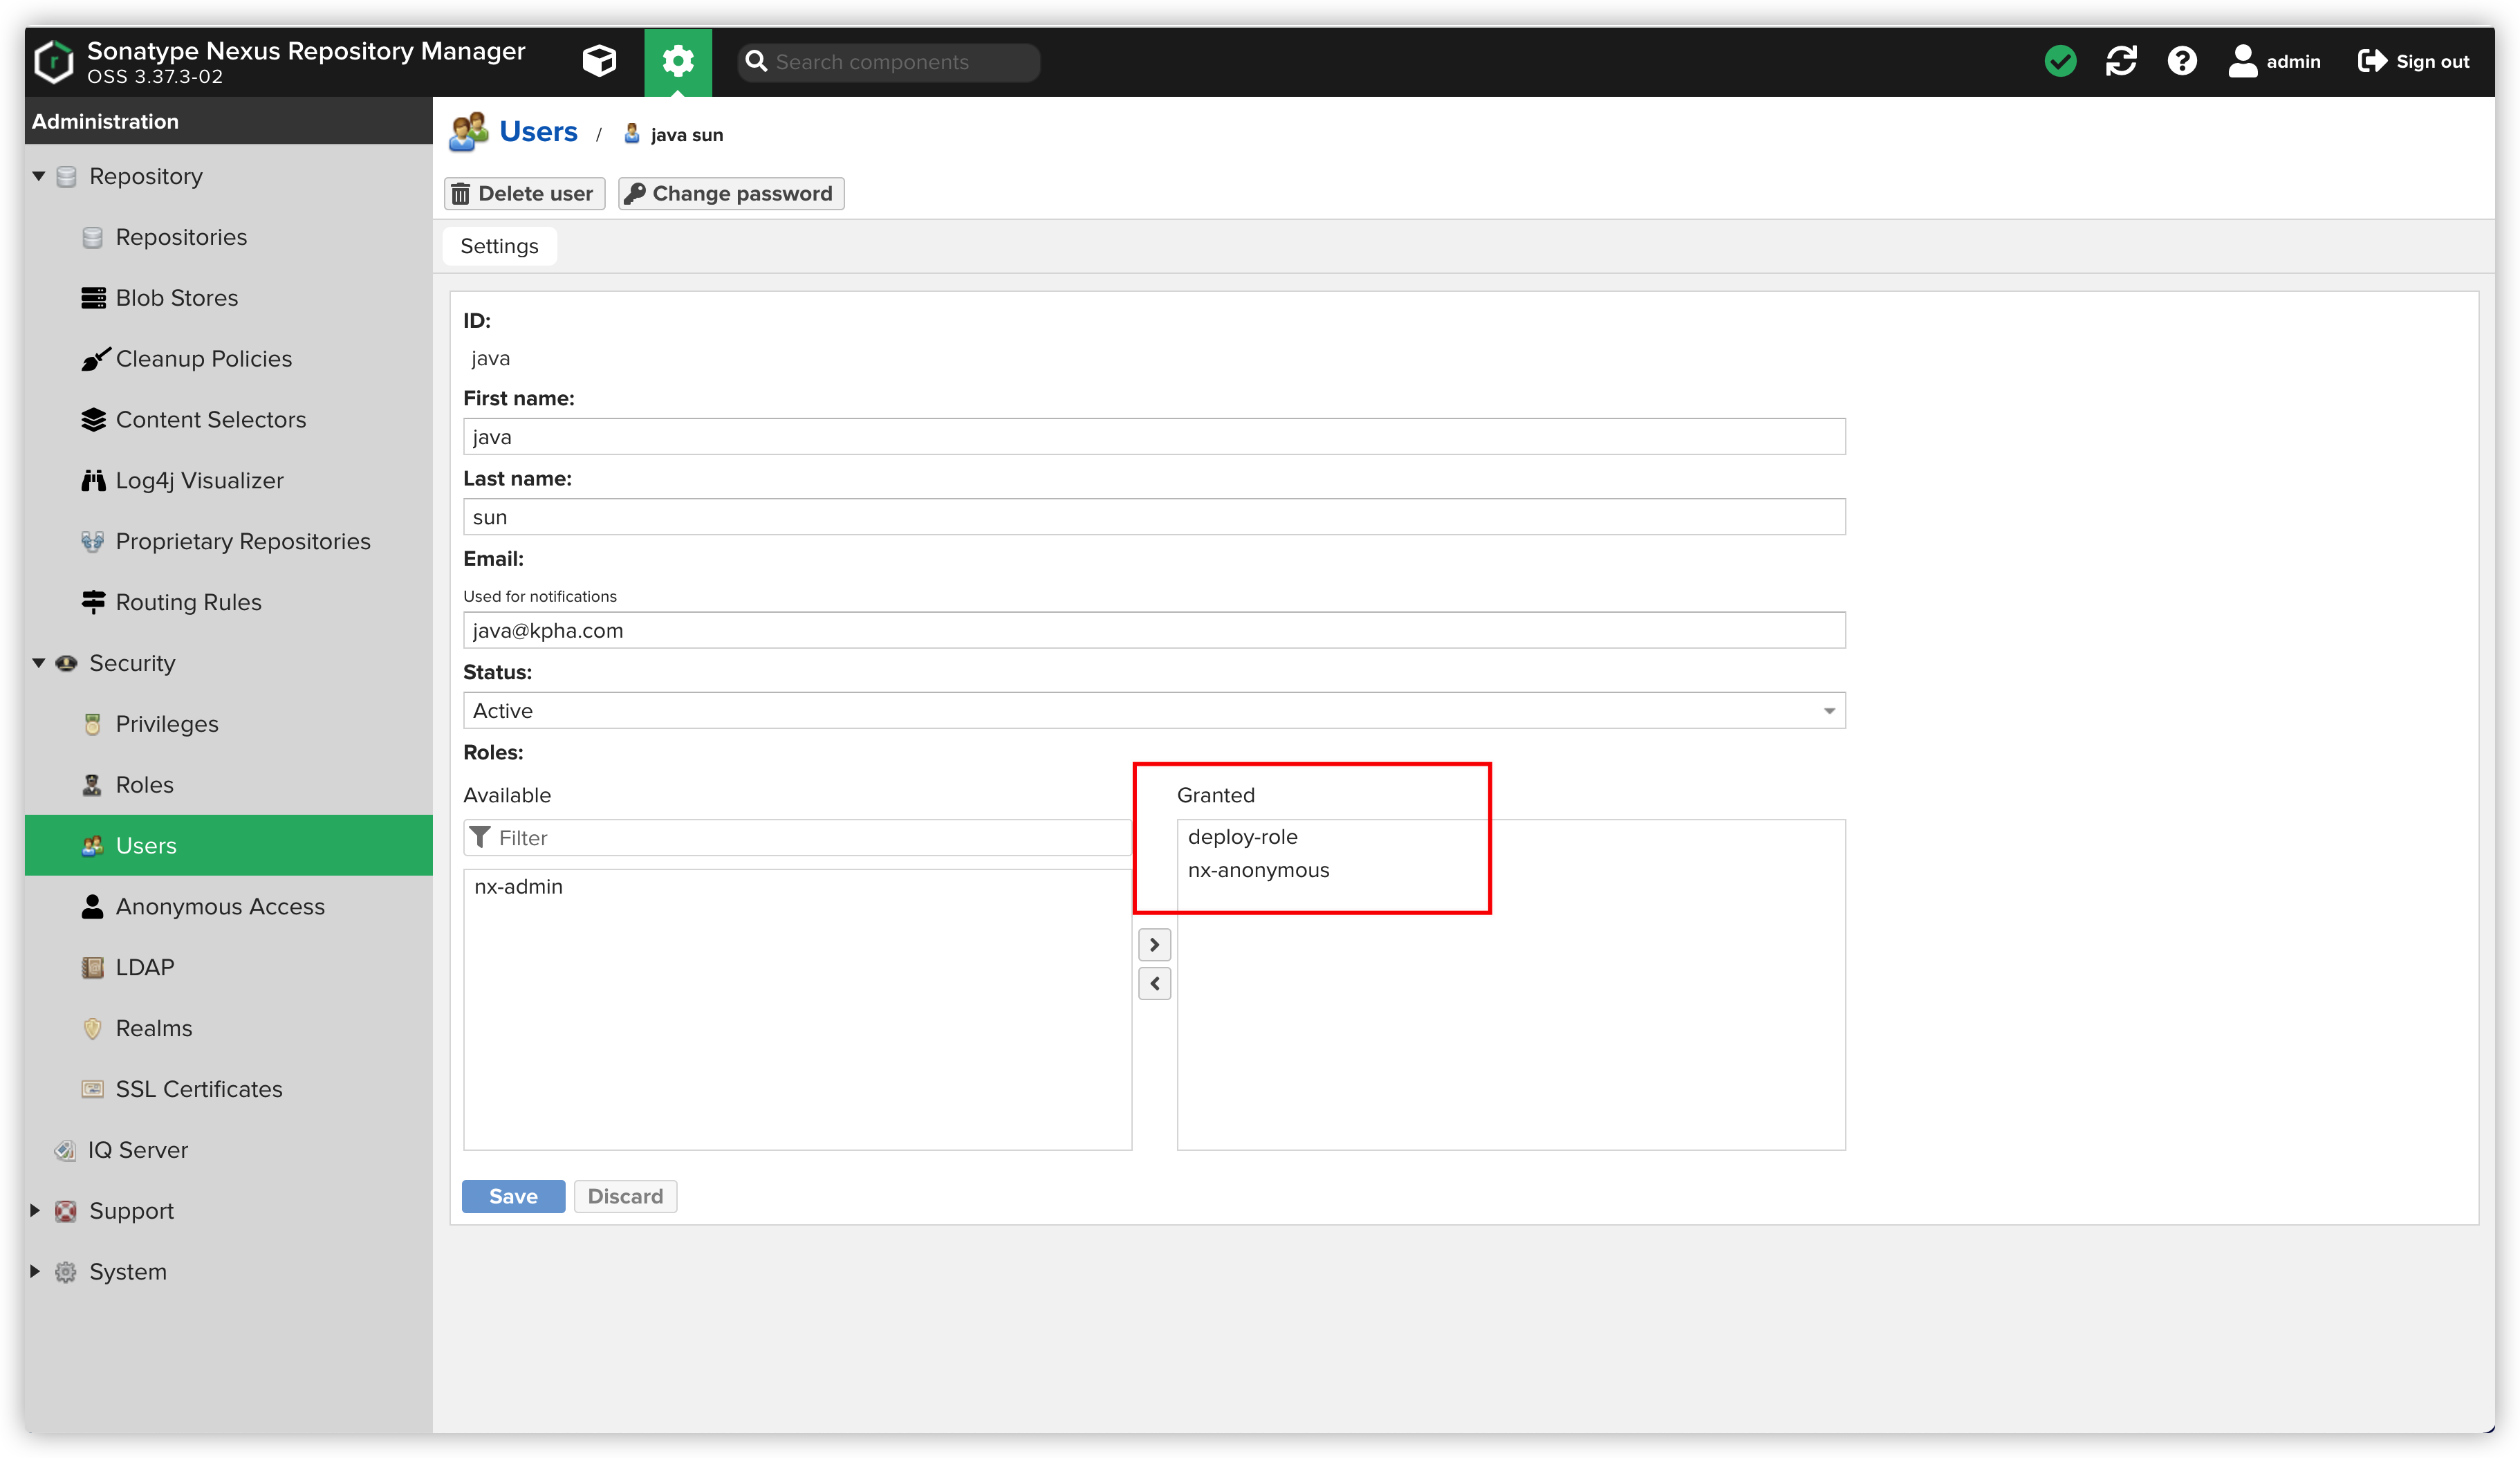
Task: Open the help question mark icon
Action: click(x=2182, y=61)
